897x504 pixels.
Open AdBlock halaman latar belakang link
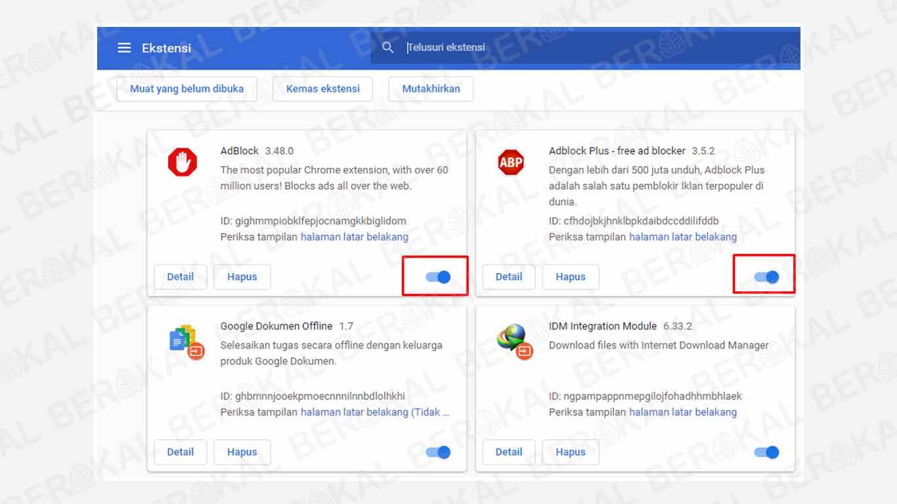[x=355, y=237]
